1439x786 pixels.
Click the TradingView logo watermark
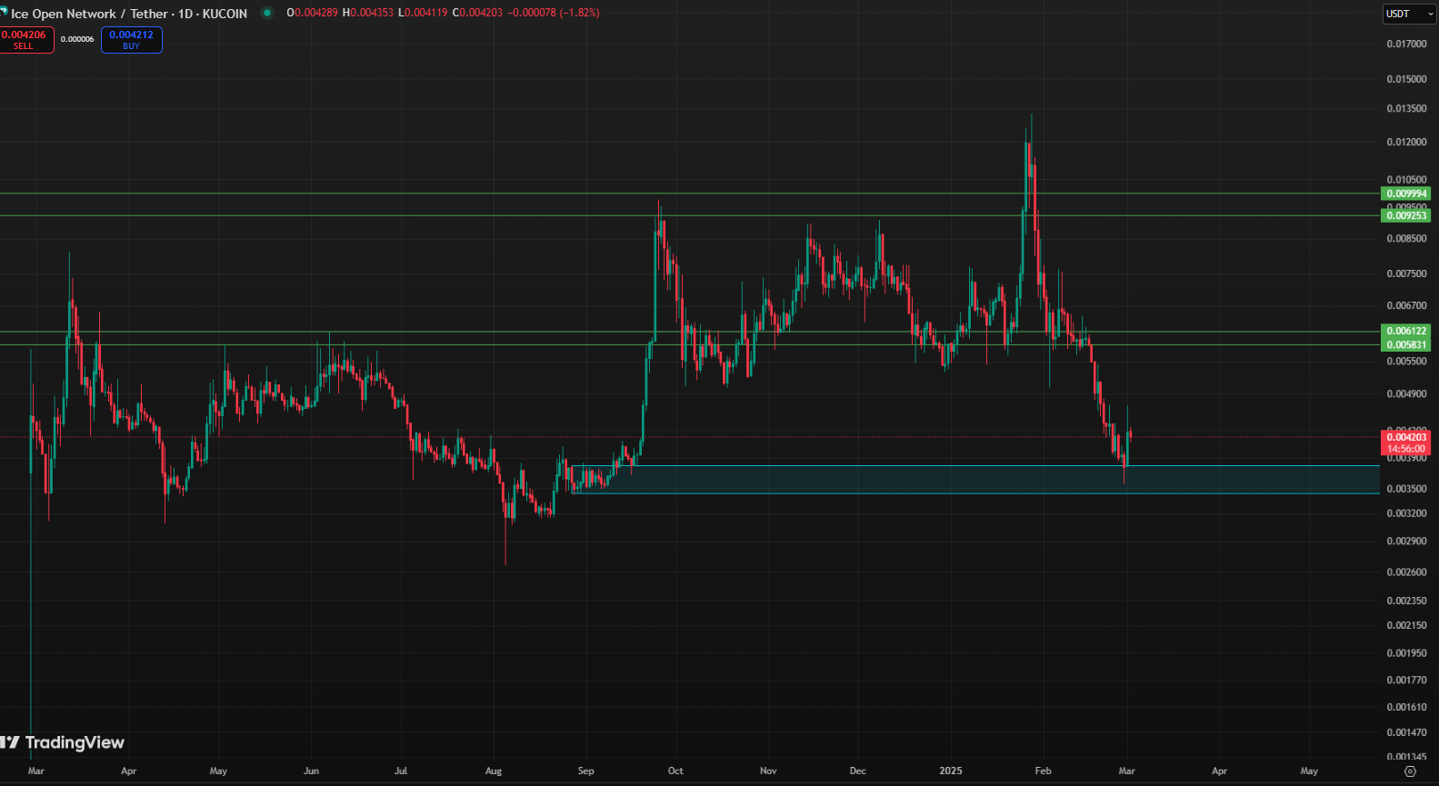[x=63, y=742]
